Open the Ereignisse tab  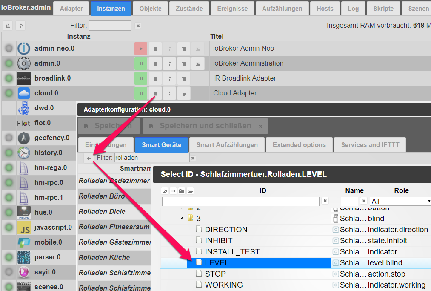point(233,9)
